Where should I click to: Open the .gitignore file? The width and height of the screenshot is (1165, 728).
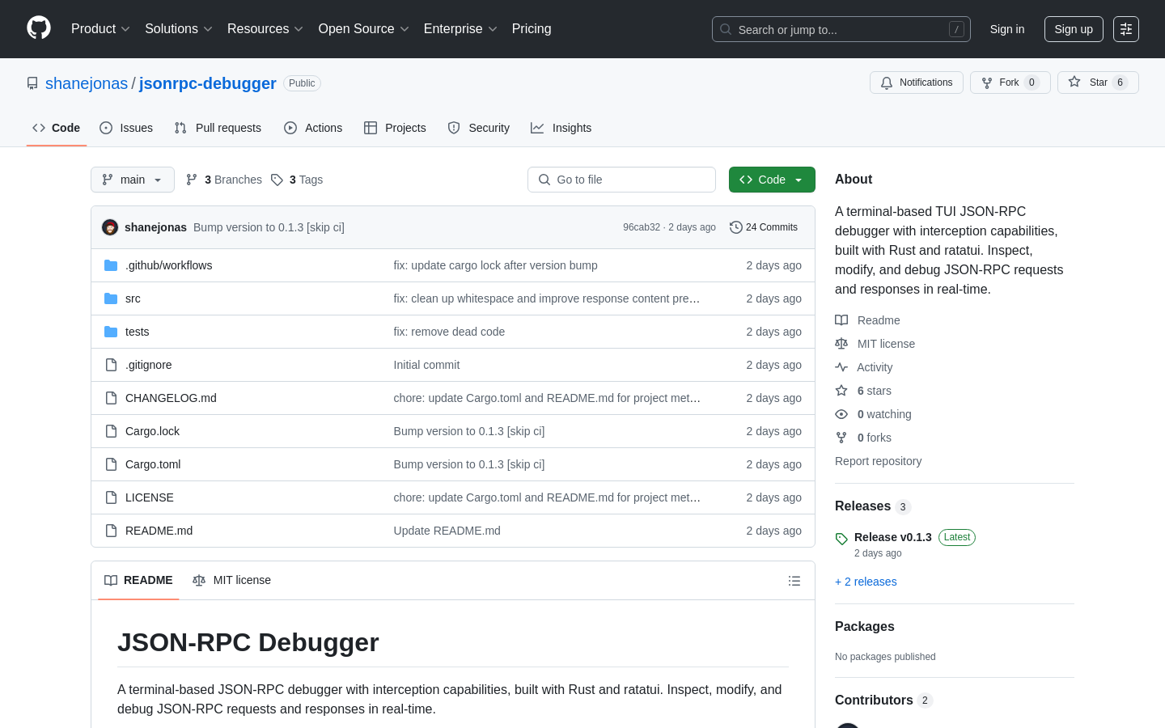coord(148,365)
